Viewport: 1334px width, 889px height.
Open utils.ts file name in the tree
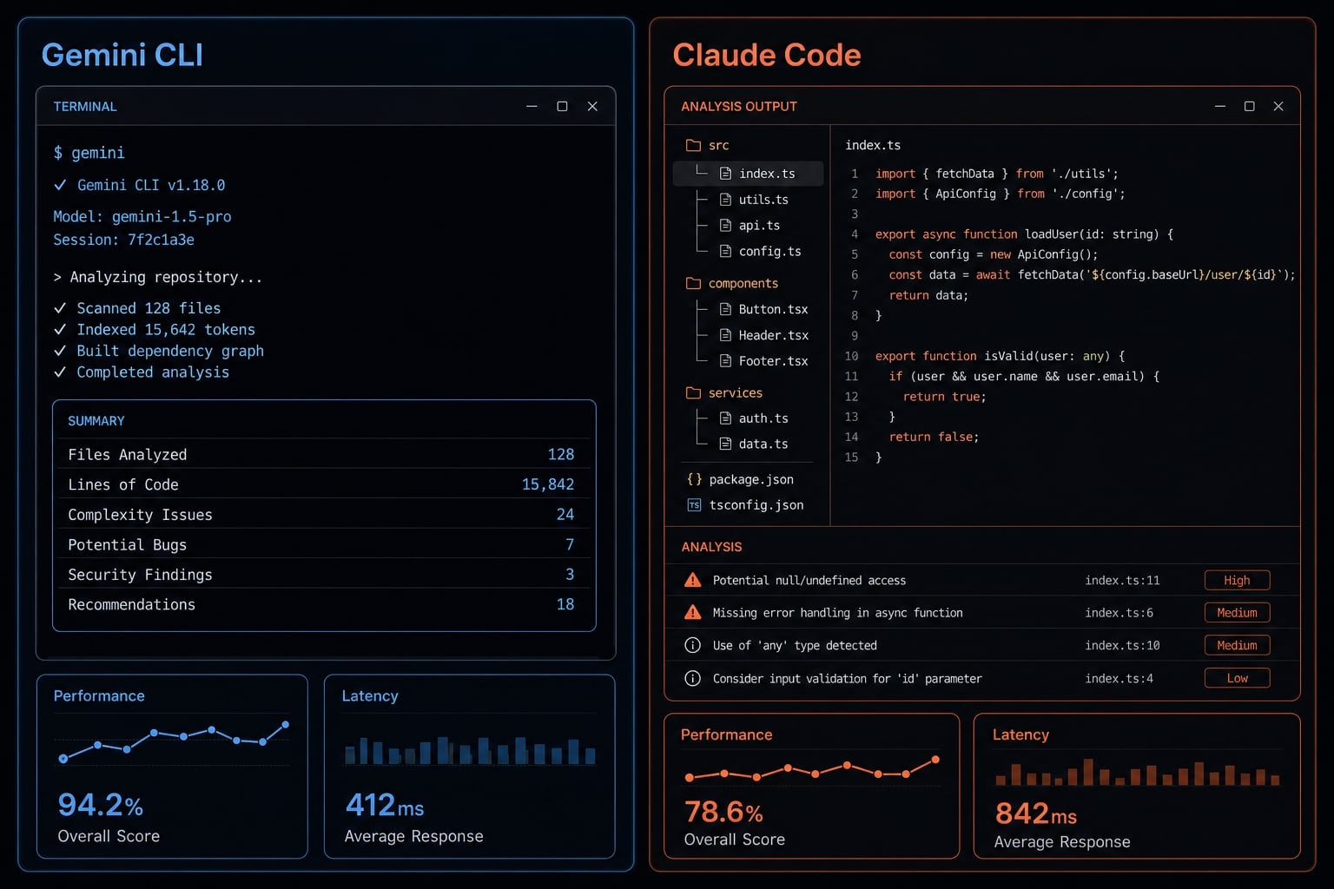pos(763,200)
